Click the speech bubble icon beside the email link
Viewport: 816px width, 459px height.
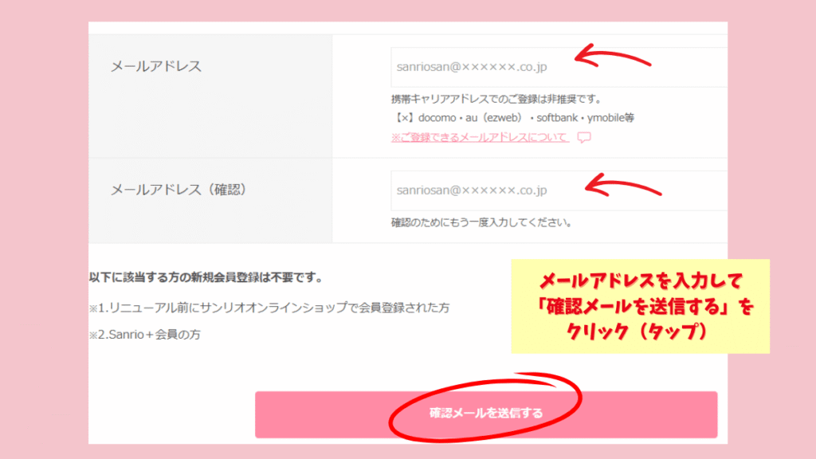pyautogui.click(x=584, y=137)
